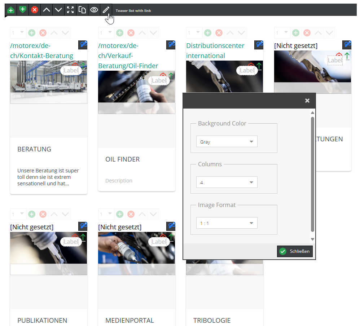Click the pencil edit icon in top toolbar
360x326 pixels.
[x=106, y=10]
